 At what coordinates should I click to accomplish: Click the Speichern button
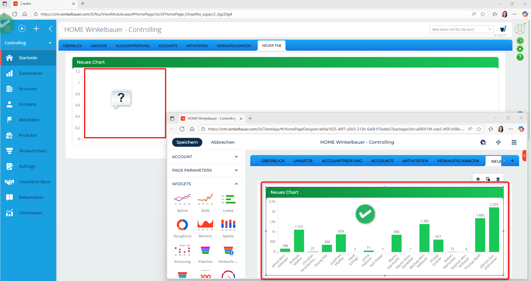[x=187, y=142]
